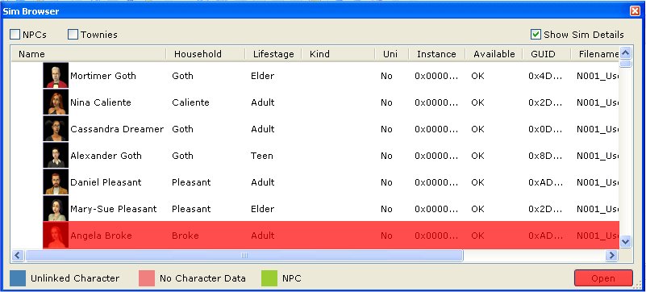Click Mortimer Goth's portrait thumbnail
This screenshot has height=292, width=646.
pyautogui.click(x=56, y=75)
